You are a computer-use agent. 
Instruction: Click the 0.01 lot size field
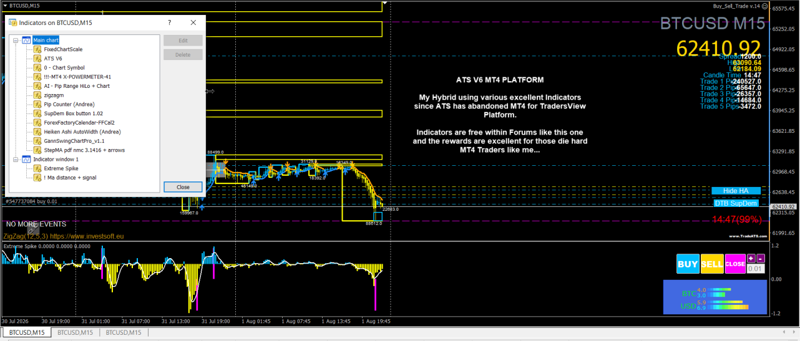tap(756, 269)
